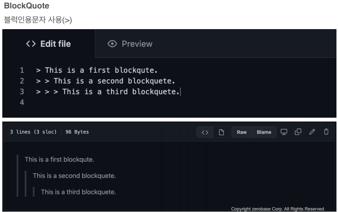The image size is (338, 212).
Task: Open the Raw file view
Action: click(x=242, y=132)
